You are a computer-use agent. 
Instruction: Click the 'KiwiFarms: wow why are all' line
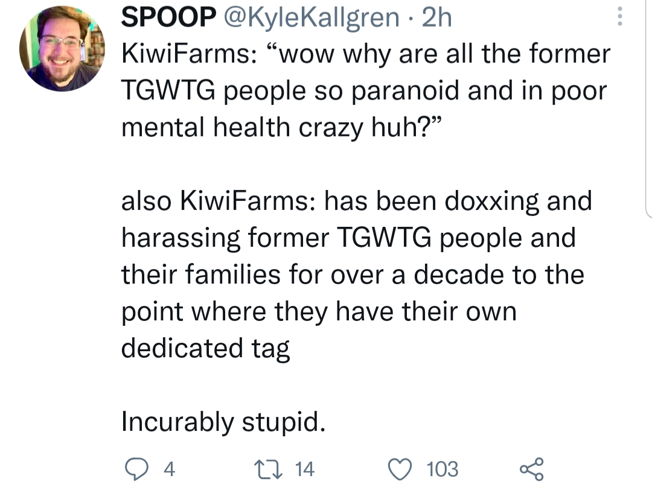(366, 54)
